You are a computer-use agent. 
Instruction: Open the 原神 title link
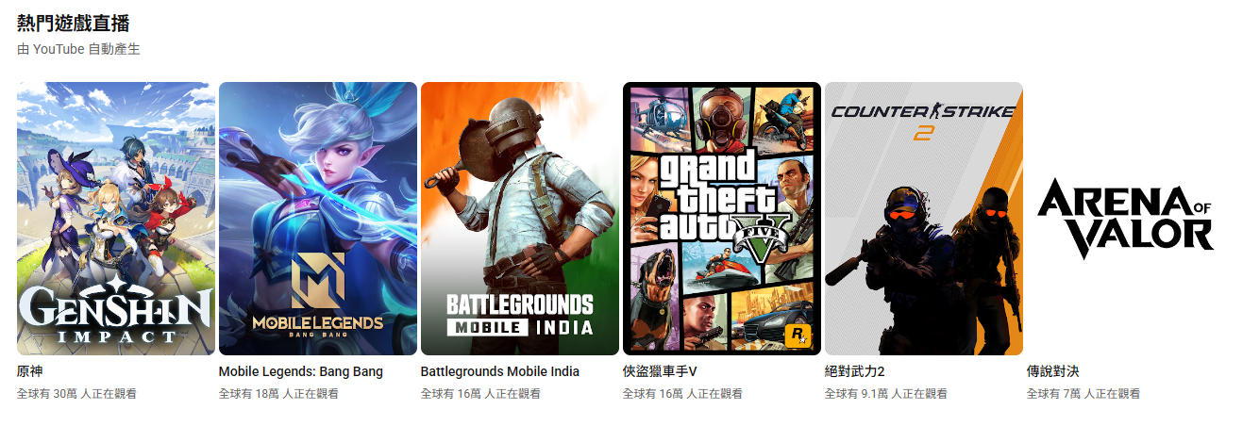pos(31,371)
